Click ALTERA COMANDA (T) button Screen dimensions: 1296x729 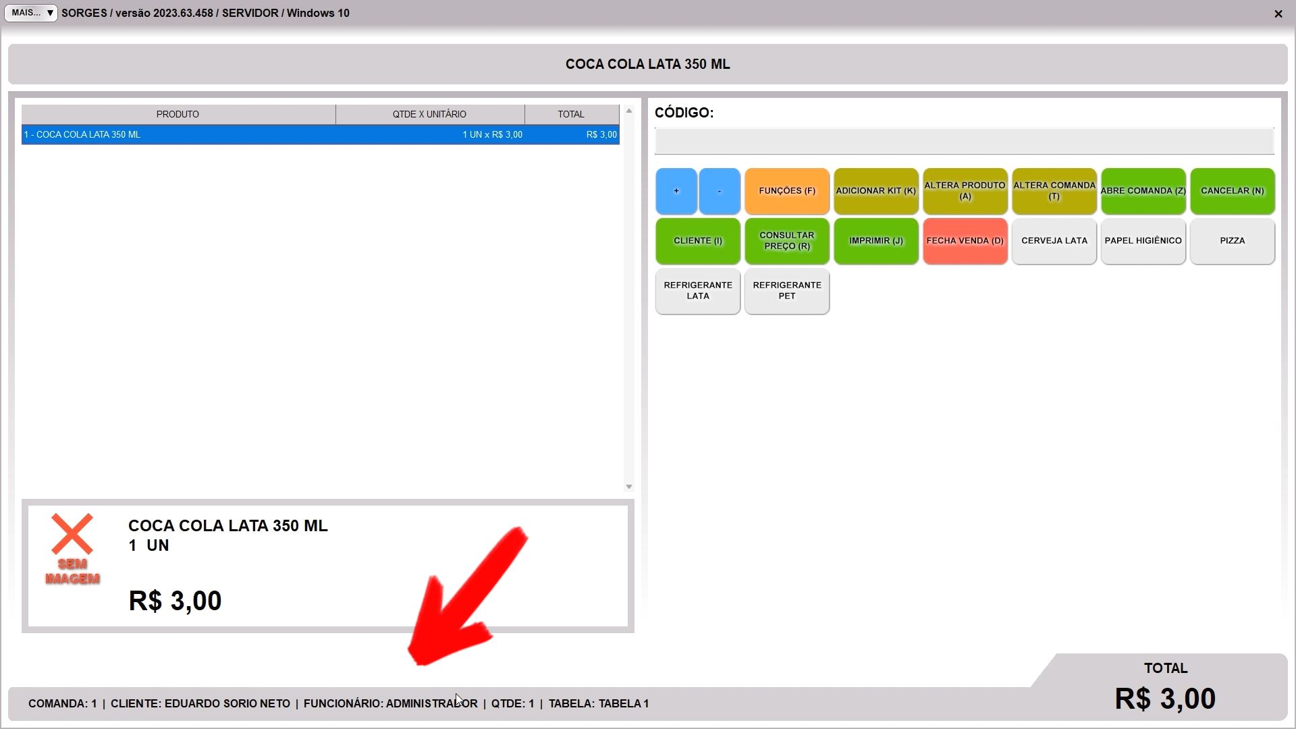(1054, 191)
